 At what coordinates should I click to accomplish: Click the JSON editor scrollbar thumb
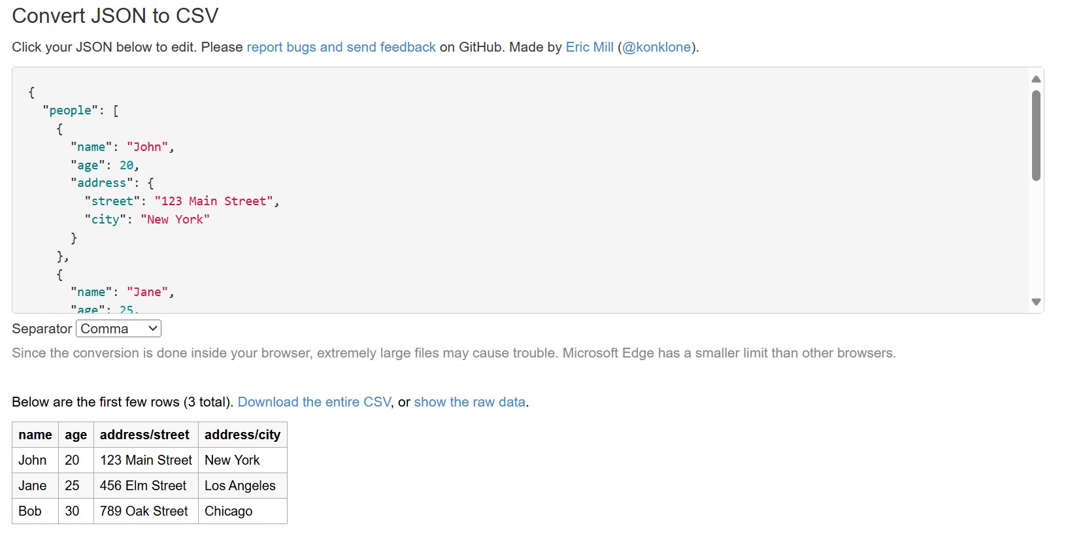(x=1036, y=135)
